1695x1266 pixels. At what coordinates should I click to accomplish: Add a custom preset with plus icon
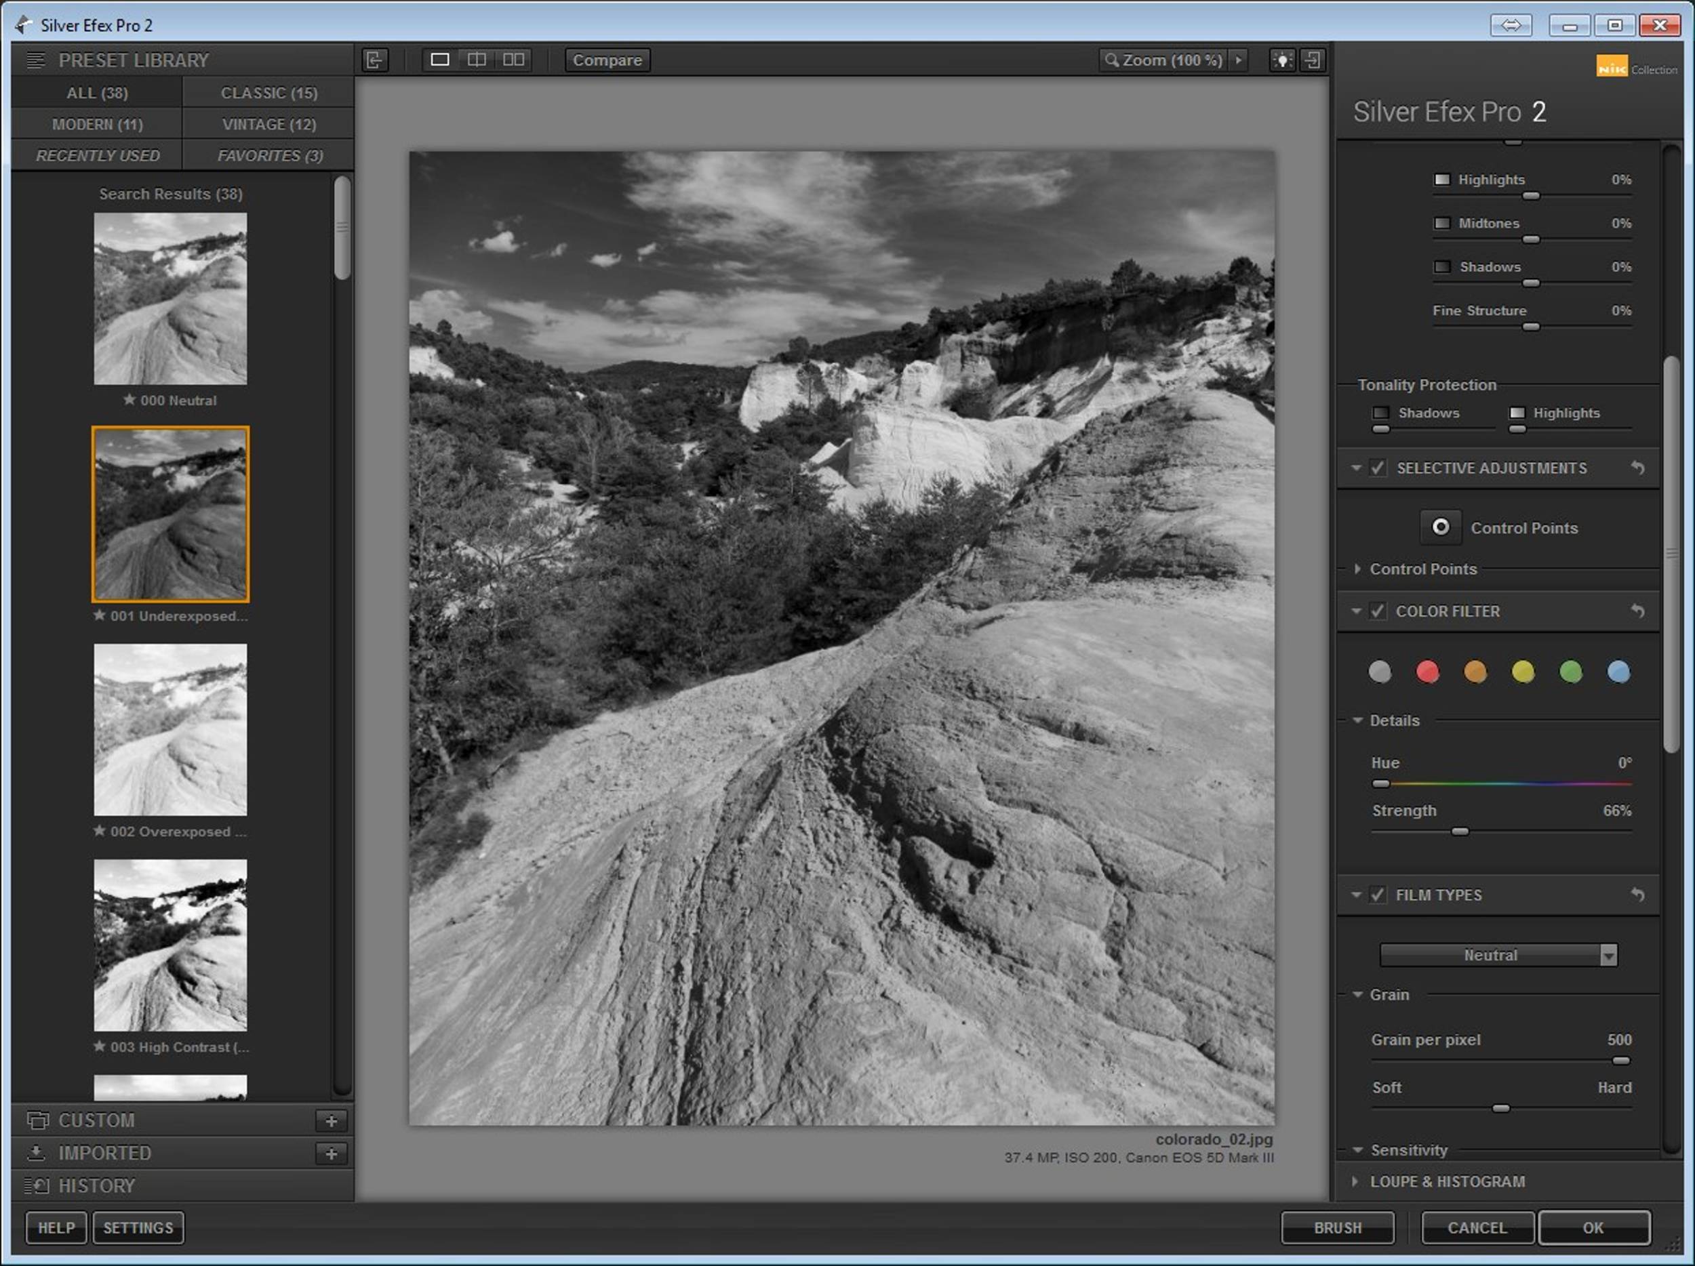331,1120
